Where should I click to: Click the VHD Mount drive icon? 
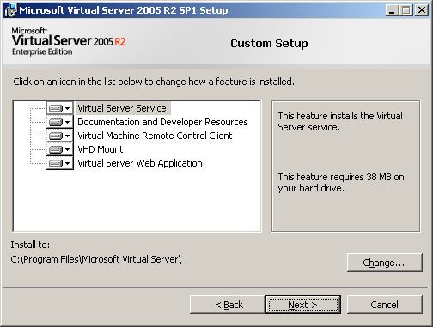(x=56, y=149)
